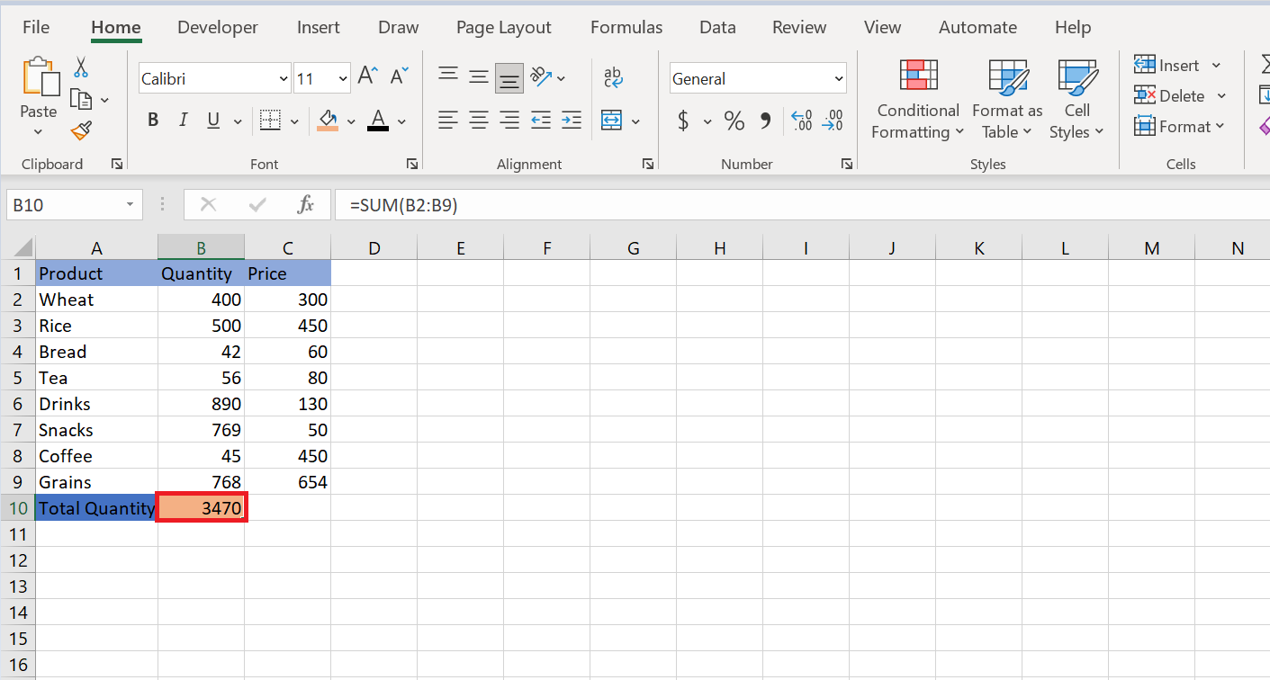The height and width of the screenshot is (680, 1270).
Task: Open the Data ribbon tab
Action: 717,27
